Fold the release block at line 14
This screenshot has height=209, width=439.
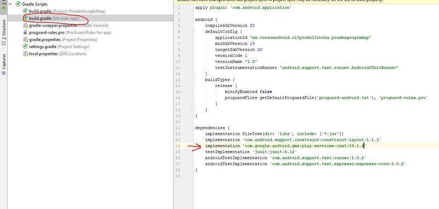click(x=193, y=86)
